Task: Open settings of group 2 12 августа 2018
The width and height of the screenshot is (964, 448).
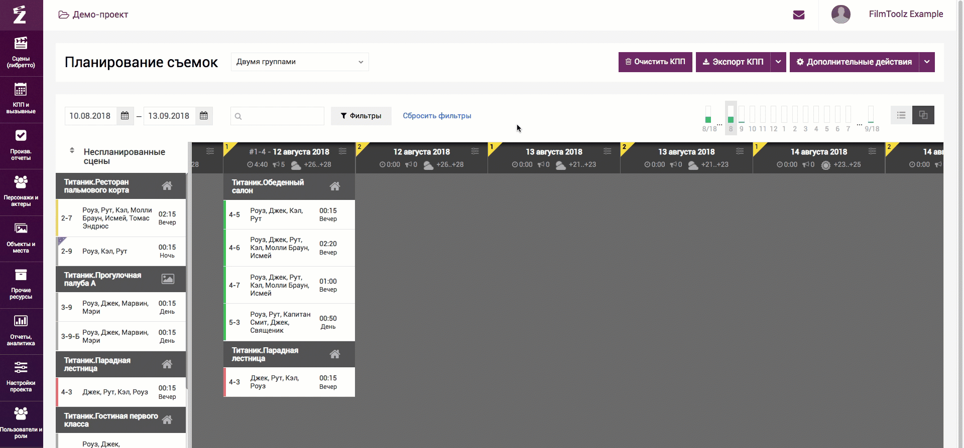Action: (x=475, y=151)
